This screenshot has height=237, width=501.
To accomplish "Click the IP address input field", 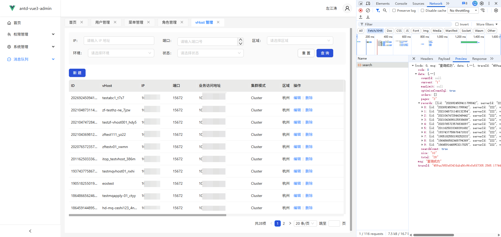I will [x=119, y=41].
